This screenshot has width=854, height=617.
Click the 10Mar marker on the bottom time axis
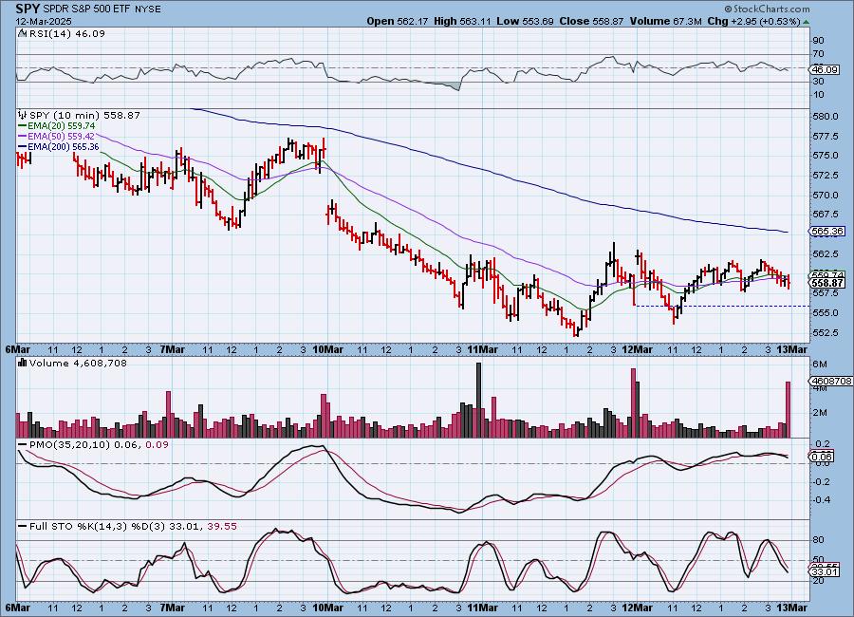point(328,608)
